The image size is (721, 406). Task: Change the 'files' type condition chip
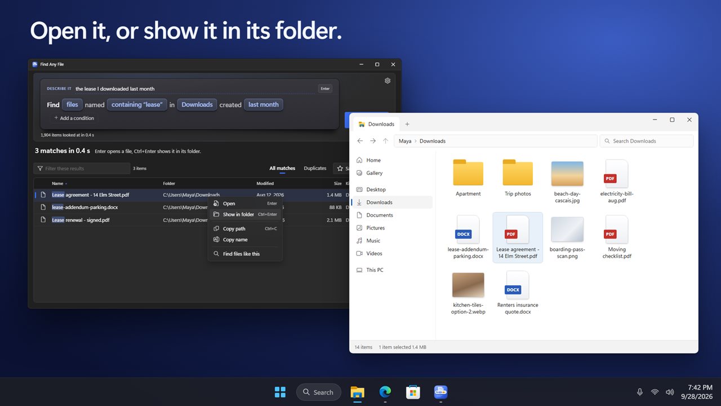point(72,104)
